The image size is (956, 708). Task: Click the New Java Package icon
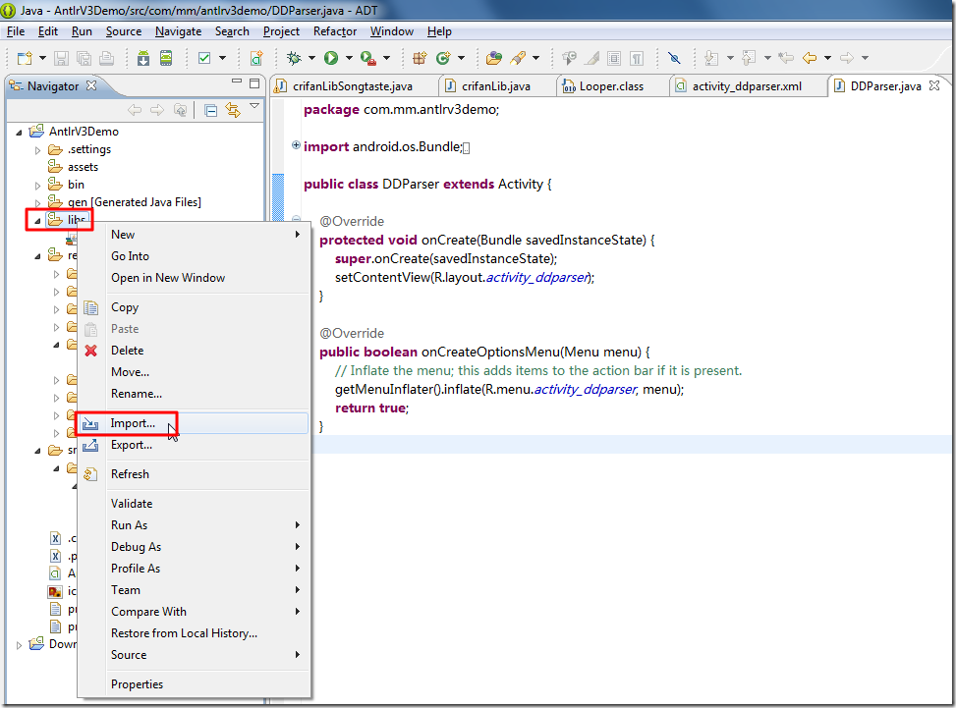pyautogui.click(x=420, y=58)
